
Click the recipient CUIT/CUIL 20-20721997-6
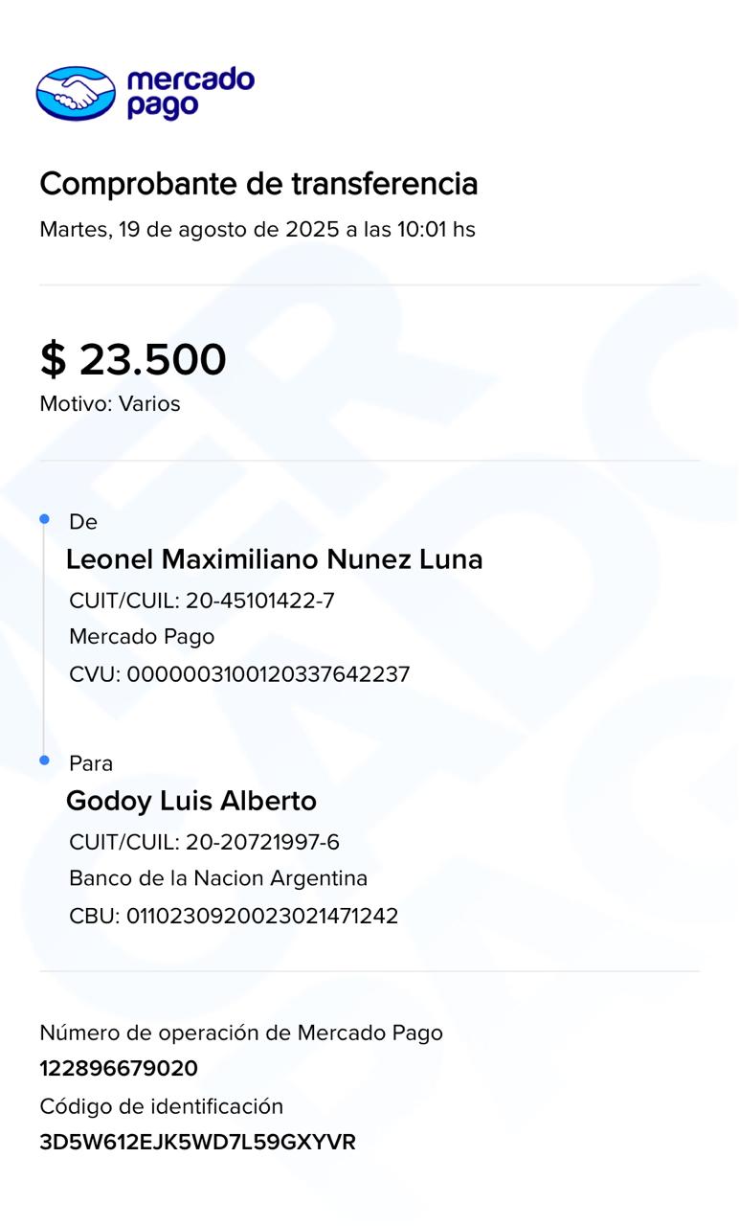204,842
